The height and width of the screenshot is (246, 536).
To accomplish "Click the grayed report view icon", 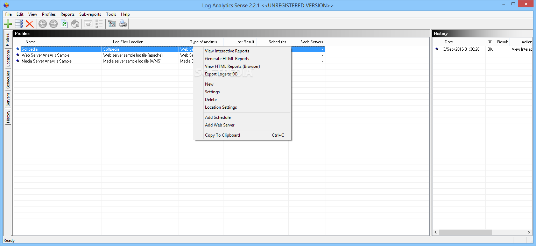I will pyautogui.click(x=88, y=24).
